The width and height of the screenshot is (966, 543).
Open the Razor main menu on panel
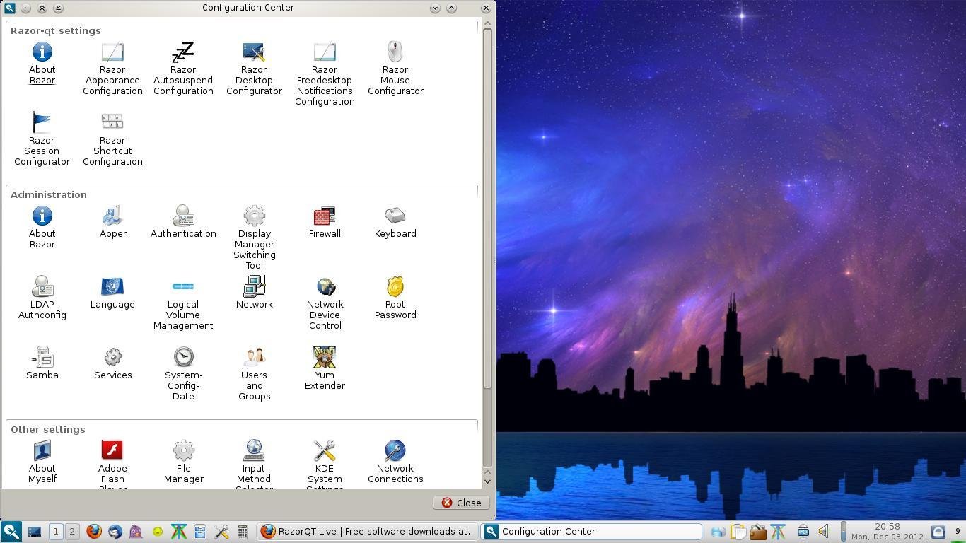click(11, 532)
